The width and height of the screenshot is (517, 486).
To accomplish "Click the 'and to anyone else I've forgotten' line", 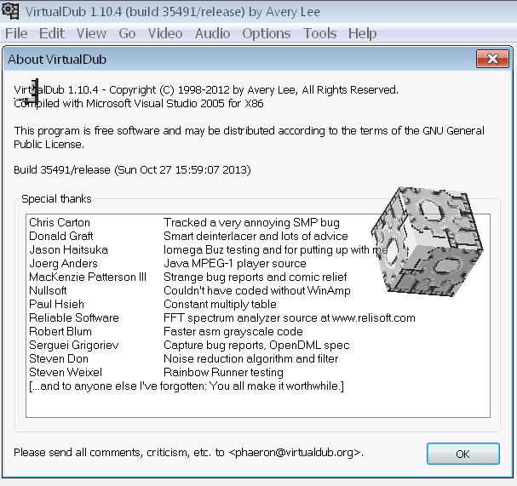I will tap(187, 386).
